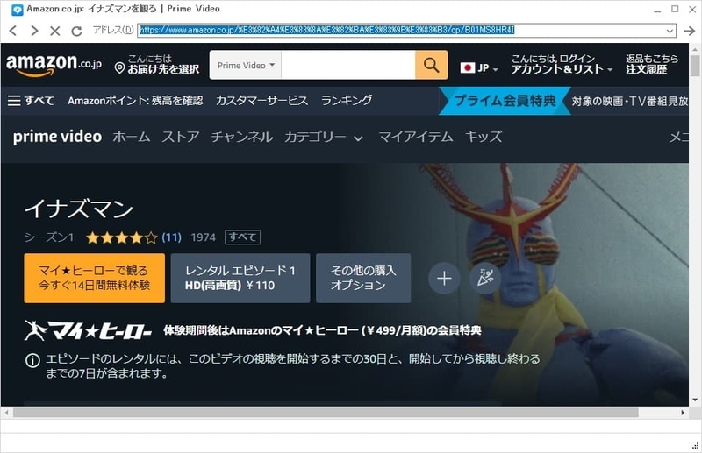Screen dimensions: 702x453
Task: Add to watchlist with the plus icon
Action: pyautogui.click(x=444, y=278)
